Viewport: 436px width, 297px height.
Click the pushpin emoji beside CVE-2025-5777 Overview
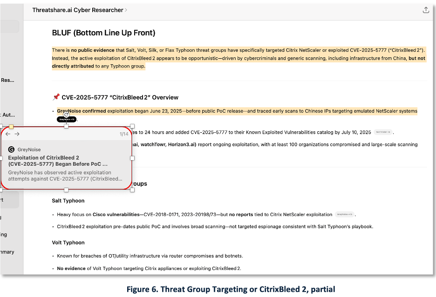(x=56, y=97)
